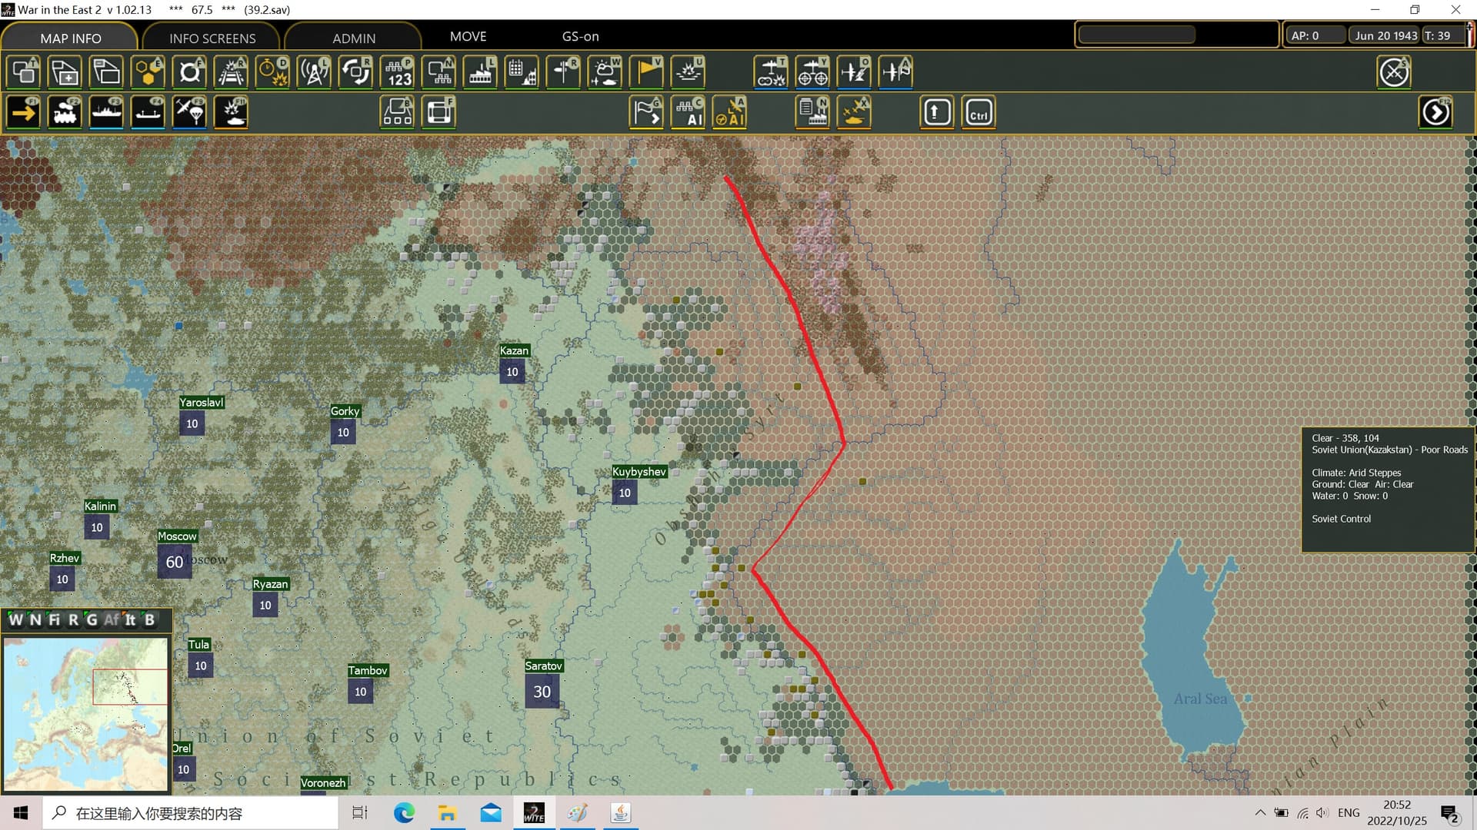Click the F12 end turn arrow
Viewport: 1477px width, 830px height.
point(1435,113)
